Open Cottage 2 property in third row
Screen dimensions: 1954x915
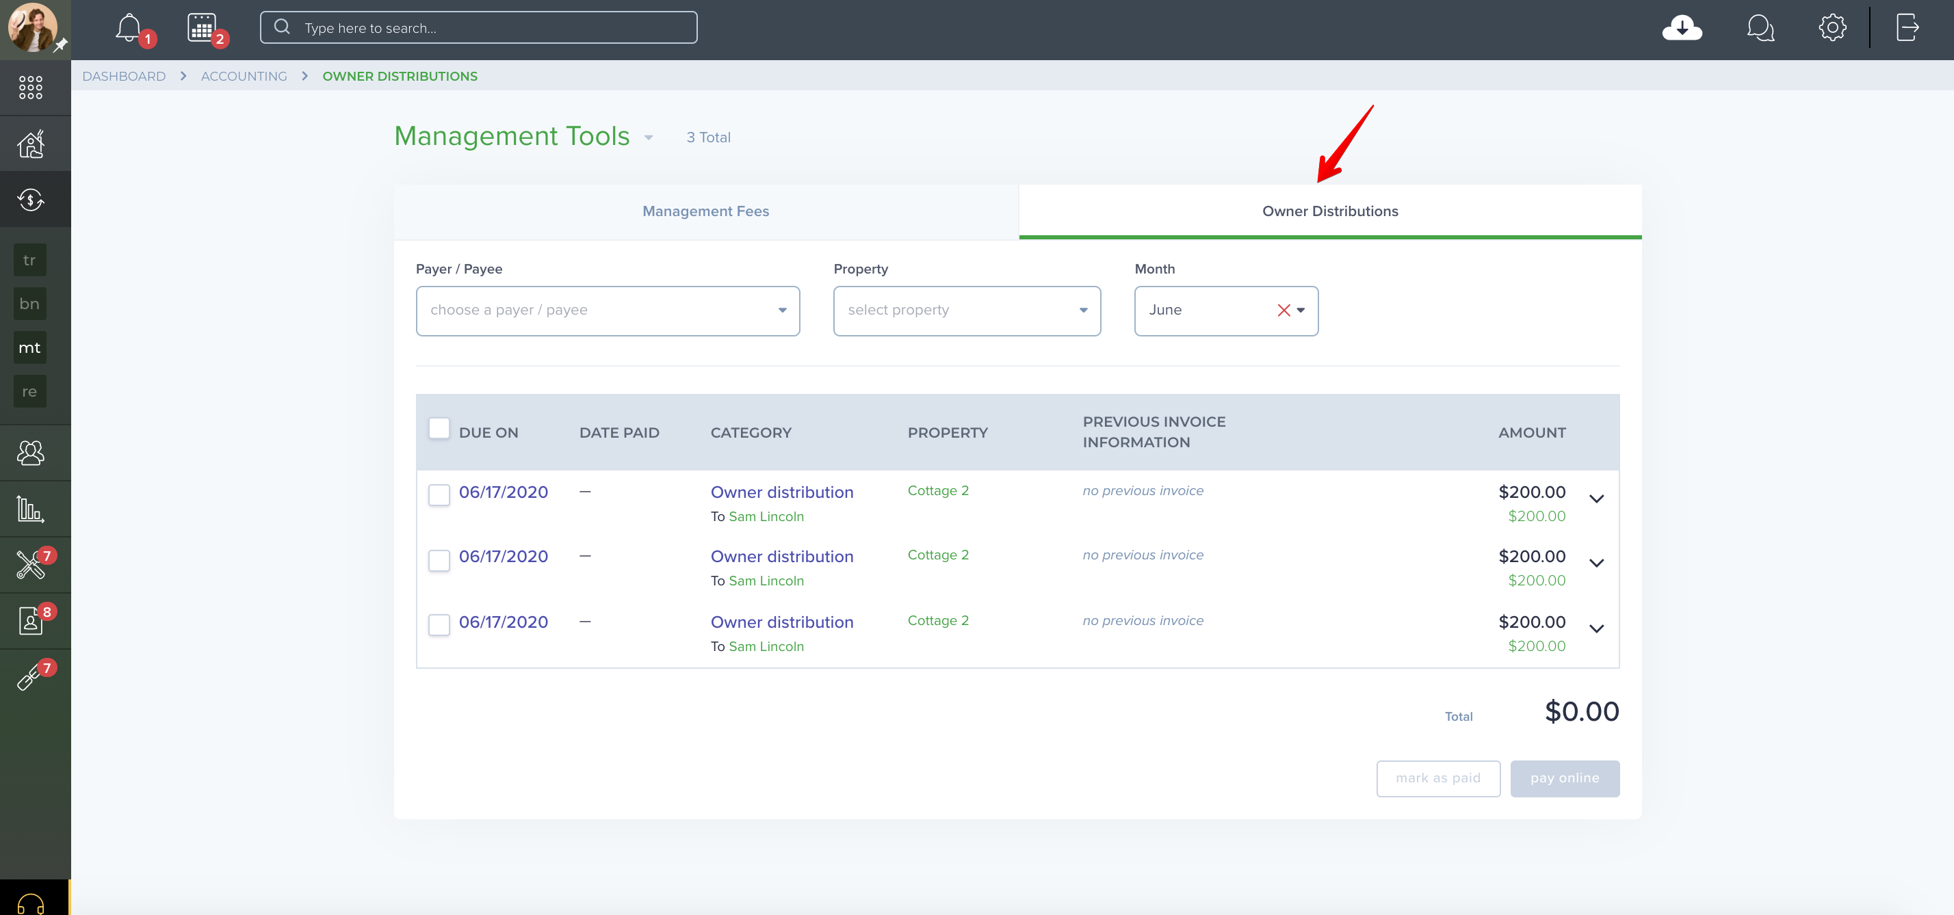pos(937,620)
